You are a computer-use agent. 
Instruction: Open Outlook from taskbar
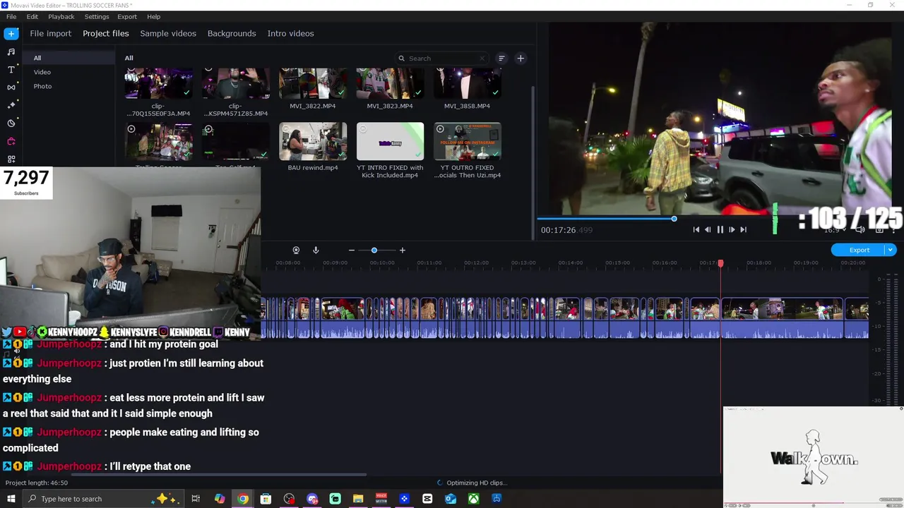(x=451, y=499)
